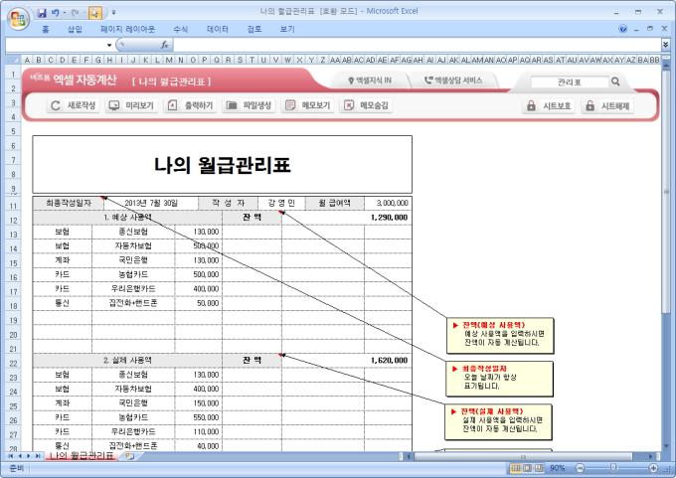The image size is (676, 478).
Task: Select the 잔액(실제 사용액) comment box
Action: click(498, 422)
